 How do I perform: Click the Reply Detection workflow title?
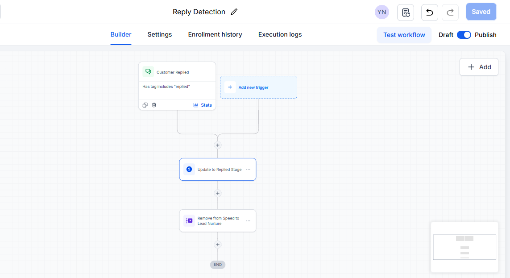[x=199, y=12]
